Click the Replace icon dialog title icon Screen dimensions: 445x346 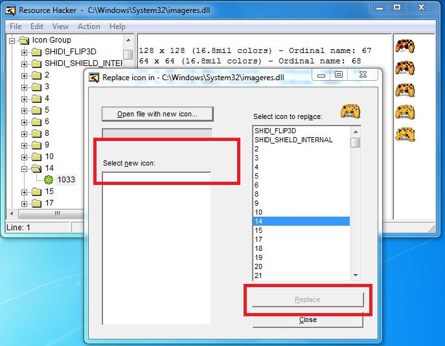coord(93,78)
